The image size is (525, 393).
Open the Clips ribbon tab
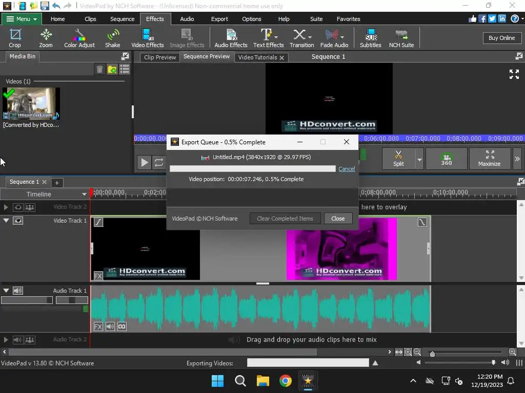tap(90, 19)
